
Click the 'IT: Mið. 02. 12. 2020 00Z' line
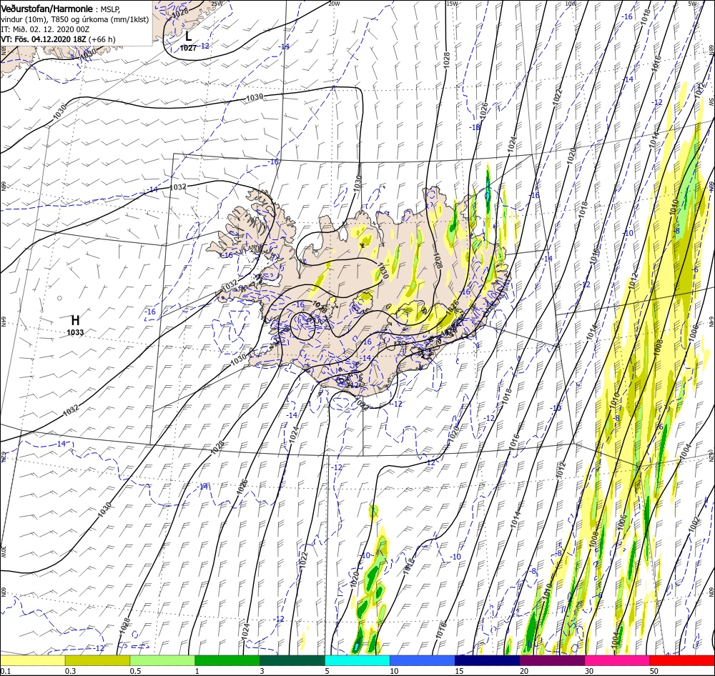point(44,29)
